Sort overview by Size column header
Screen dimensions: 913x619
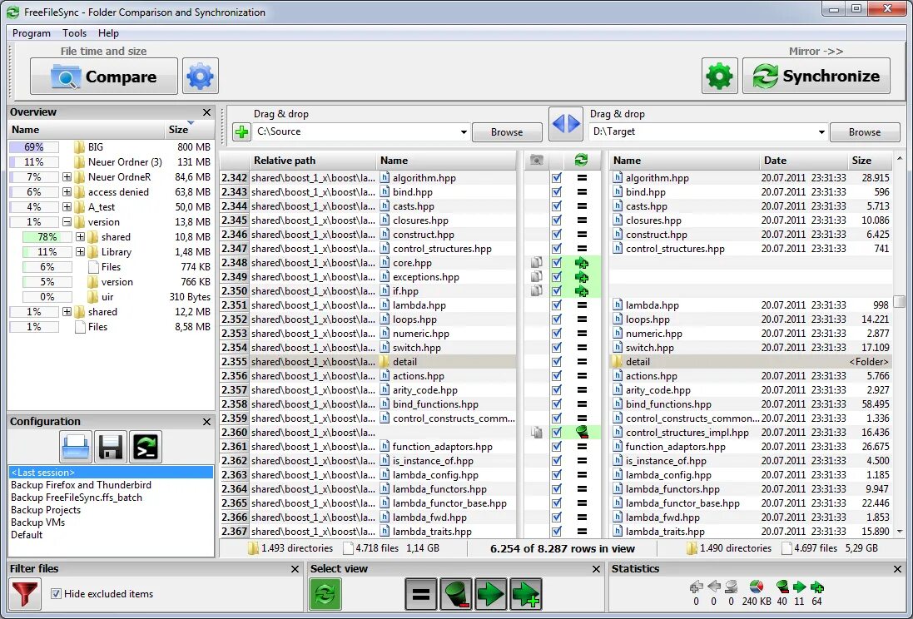click(x=189, y=130)
